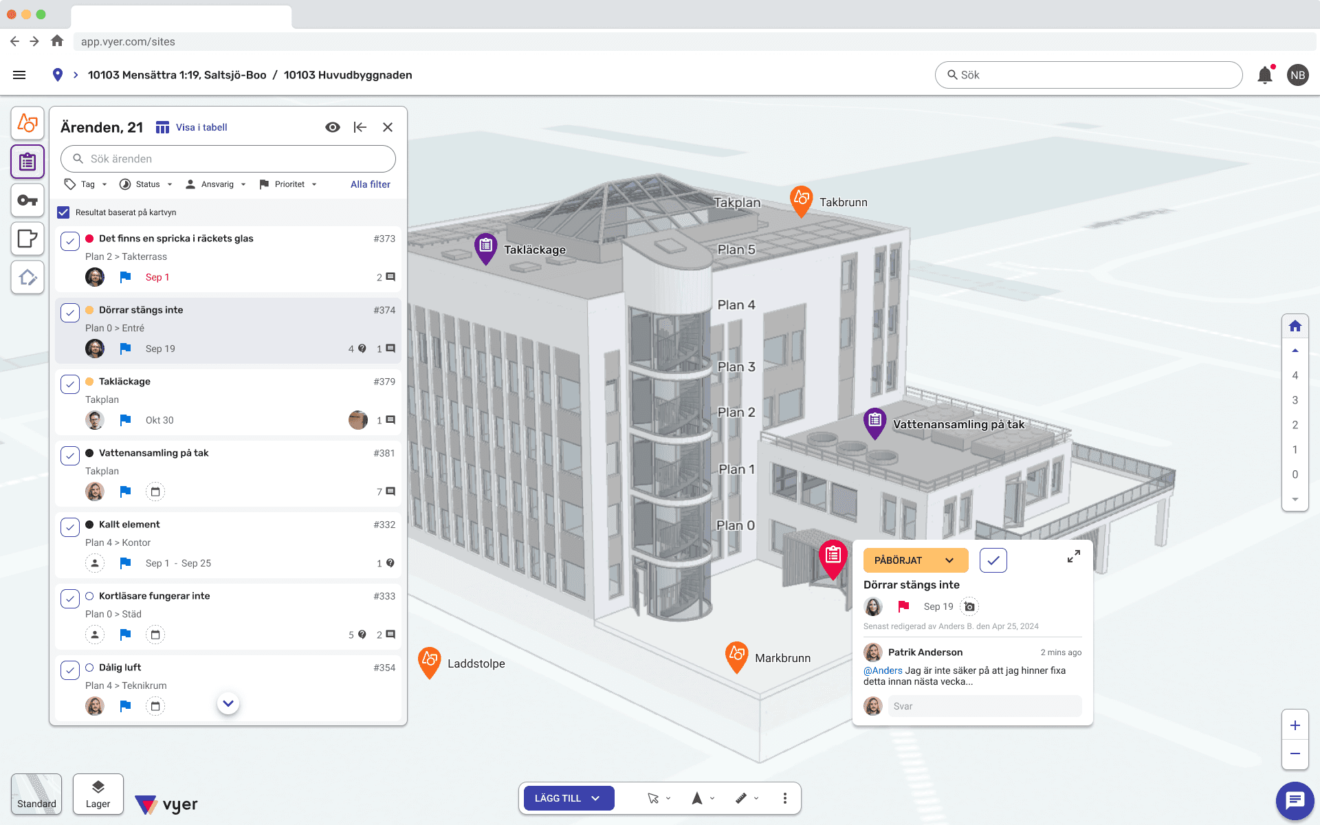Click the notifications bell icon
Screen dimensions: 1320x825
(1264, 75)
